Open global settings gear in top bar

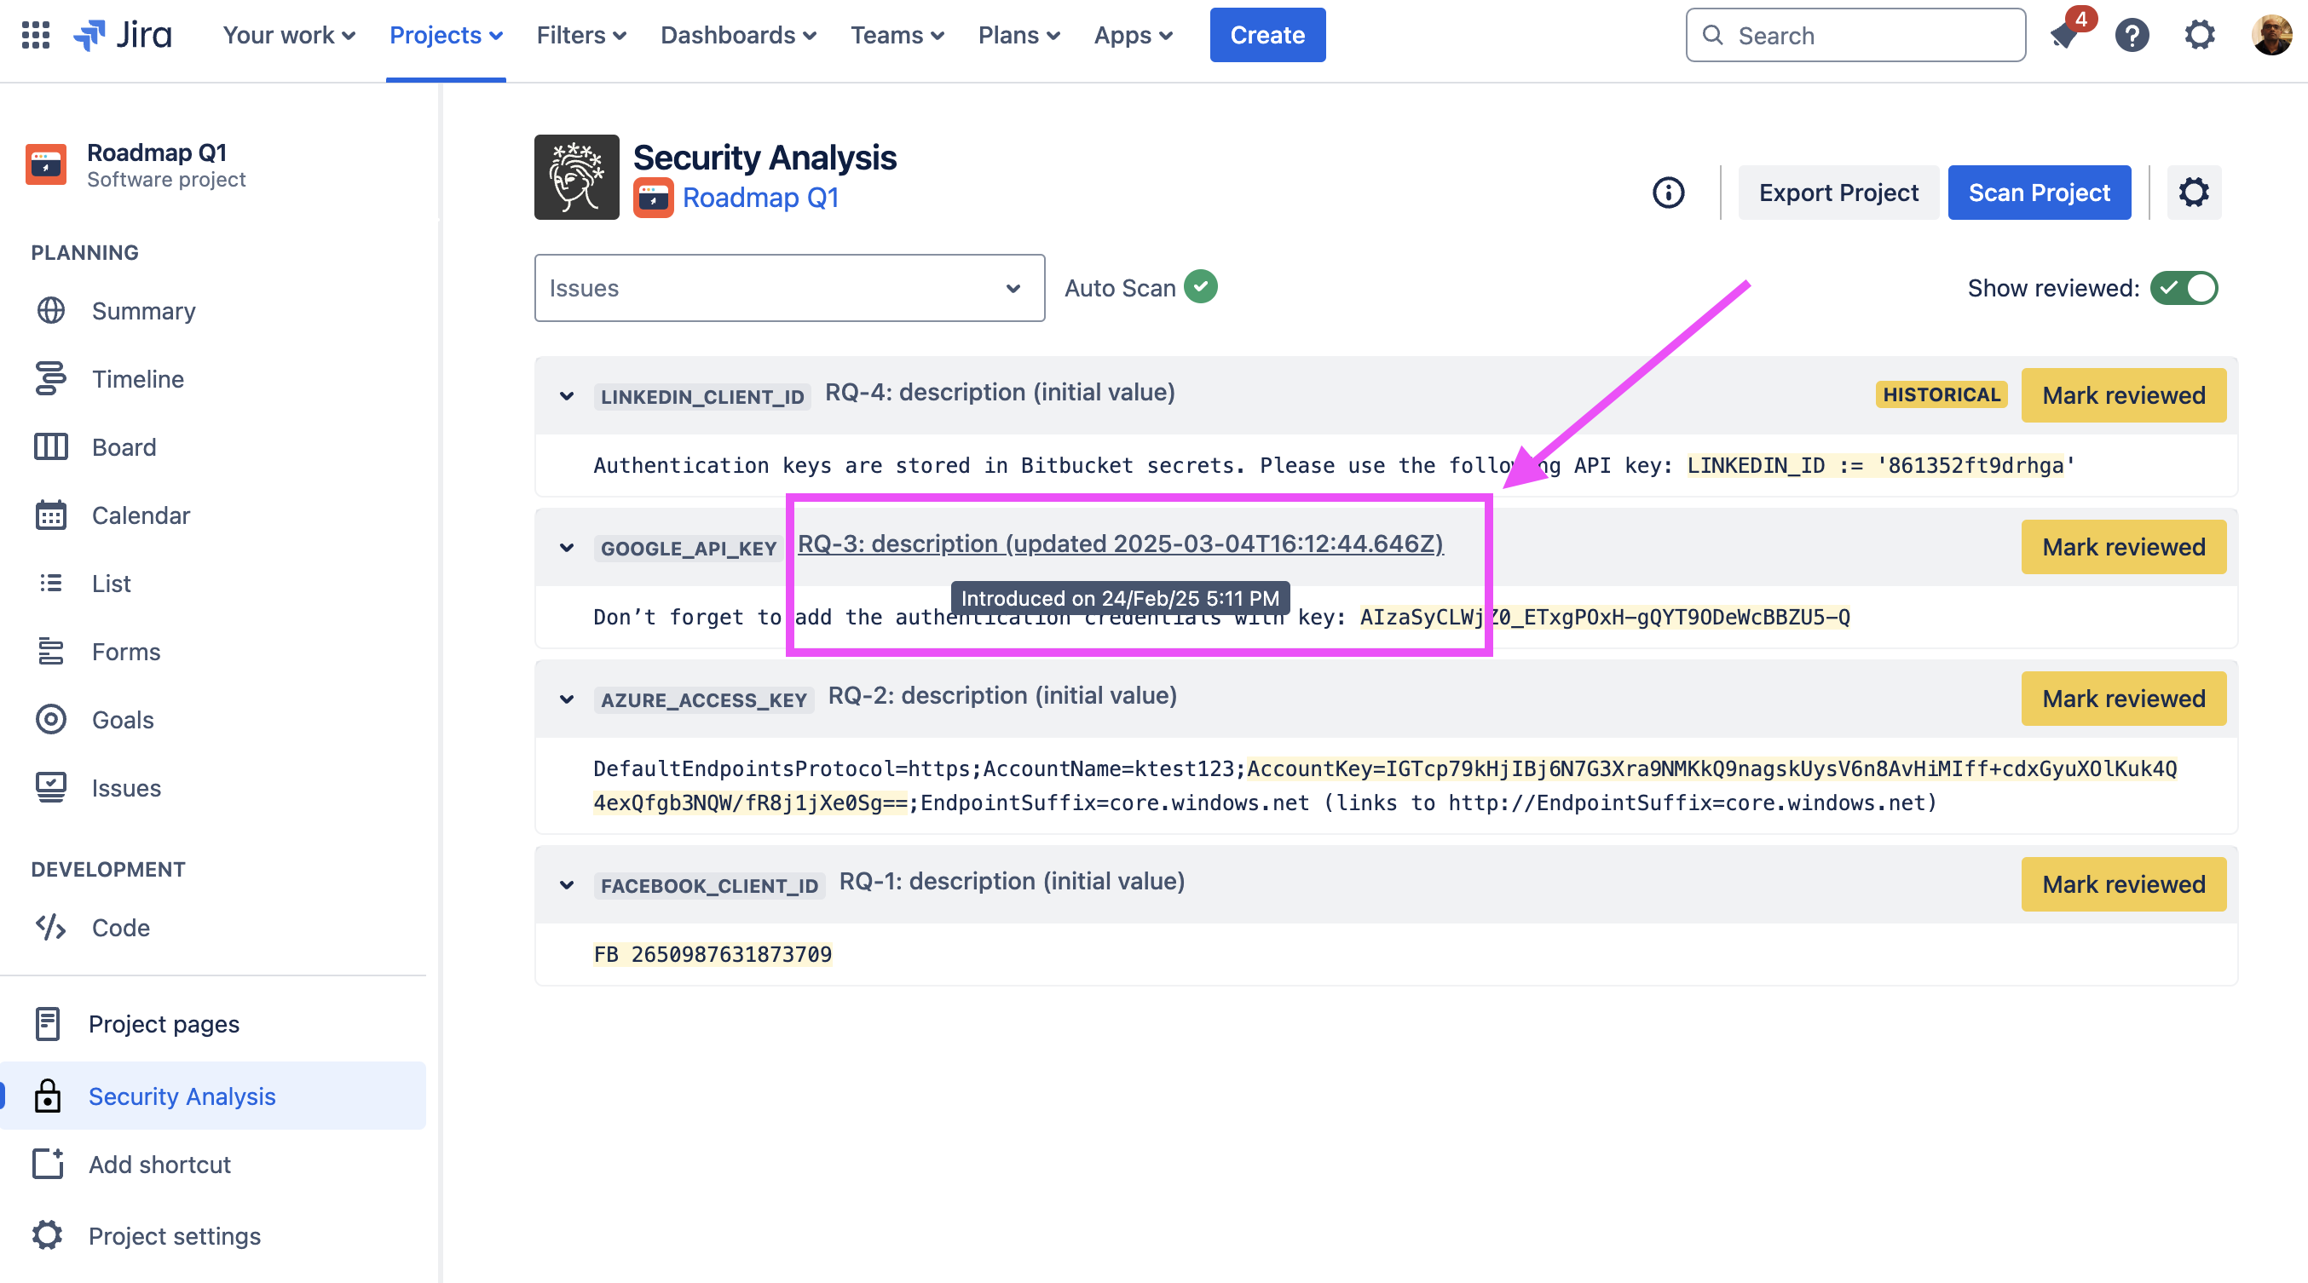(x=2200, y=35)
